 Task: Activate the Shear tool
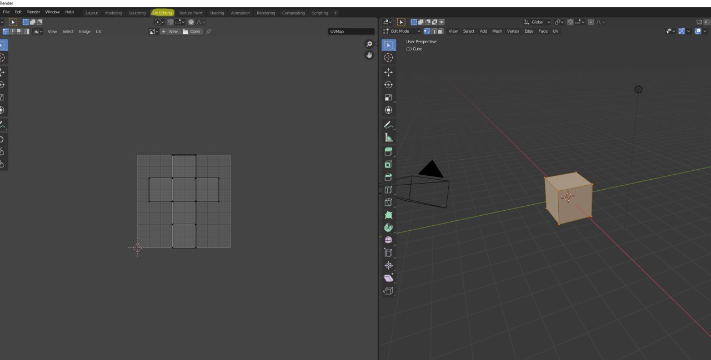388,278
